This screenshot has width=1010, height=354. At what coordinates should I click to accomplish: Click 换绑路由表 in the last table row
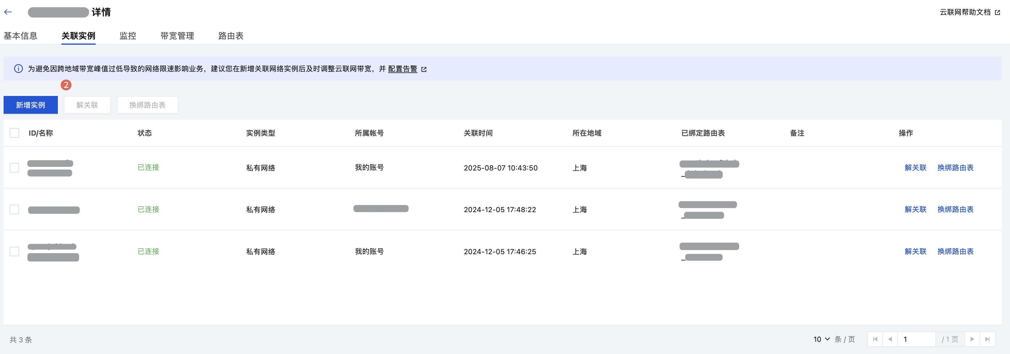(955, 251)
